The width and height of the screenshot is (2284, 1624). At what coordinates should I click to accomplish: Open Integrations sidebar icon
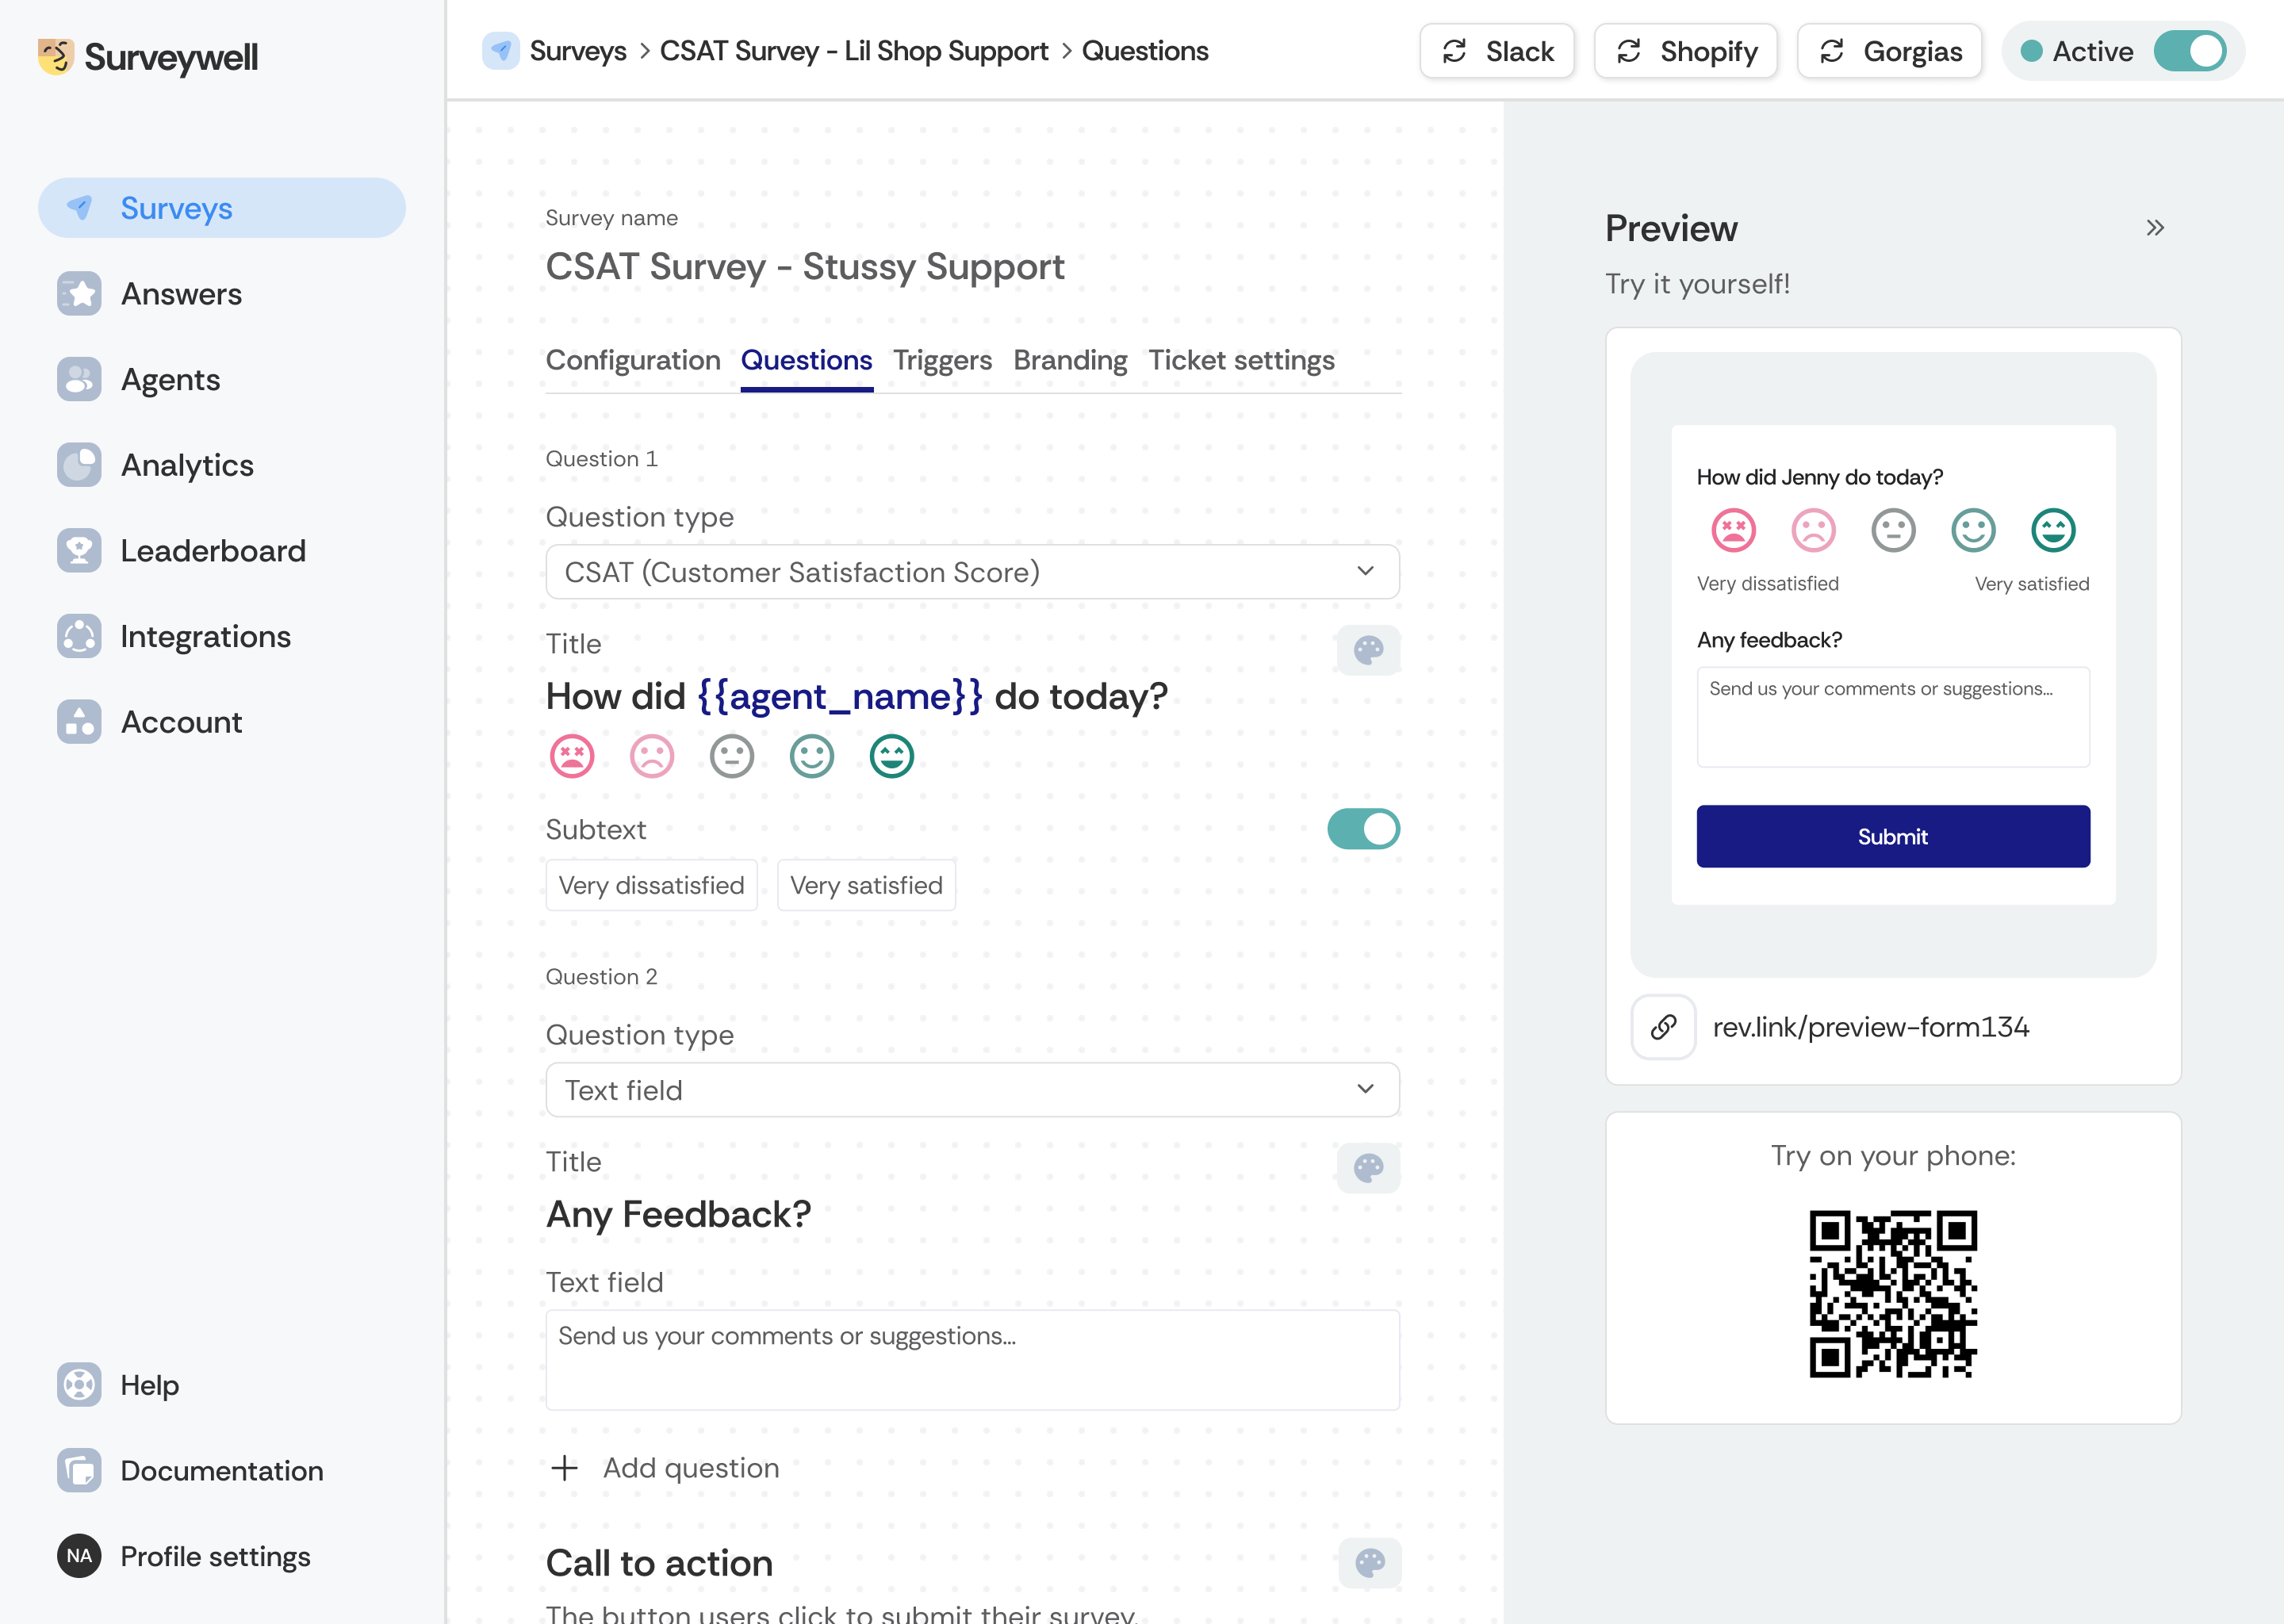click(79, 637)
